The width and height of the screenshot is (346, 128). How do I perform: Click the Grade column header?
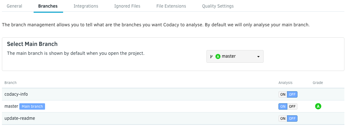[x=317, y=83]
